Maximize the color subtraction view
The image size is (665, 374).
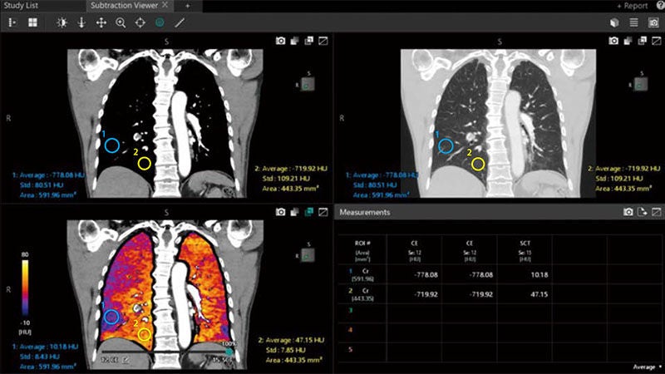[x=323, y=212]
